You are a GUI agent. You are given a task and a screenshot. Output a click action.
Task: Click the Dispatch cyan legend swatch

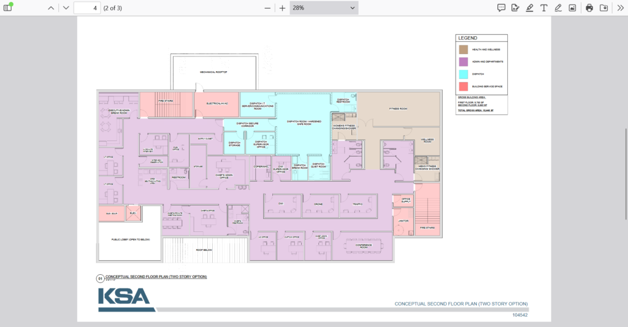tap(465, 74)
